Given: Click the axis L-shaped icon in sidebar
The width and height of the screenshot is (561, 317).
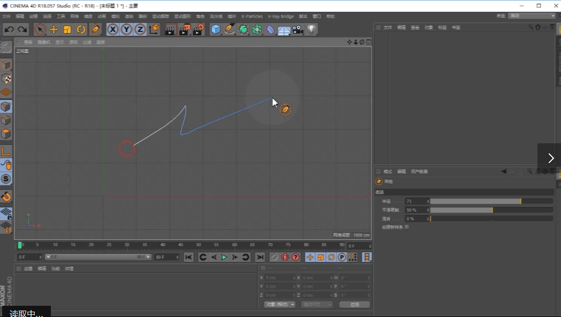Looking at the screenshot, I should click(x=6, y=151).
